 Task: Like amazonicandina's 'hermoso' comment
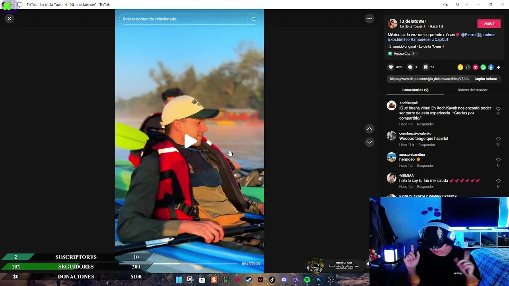tap(498, 160)
